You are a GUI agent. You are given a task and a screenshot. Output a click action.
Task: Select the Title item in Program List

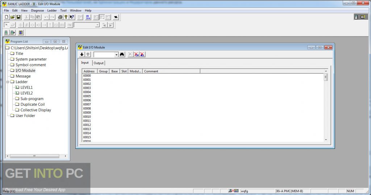(x=19, y=53)
